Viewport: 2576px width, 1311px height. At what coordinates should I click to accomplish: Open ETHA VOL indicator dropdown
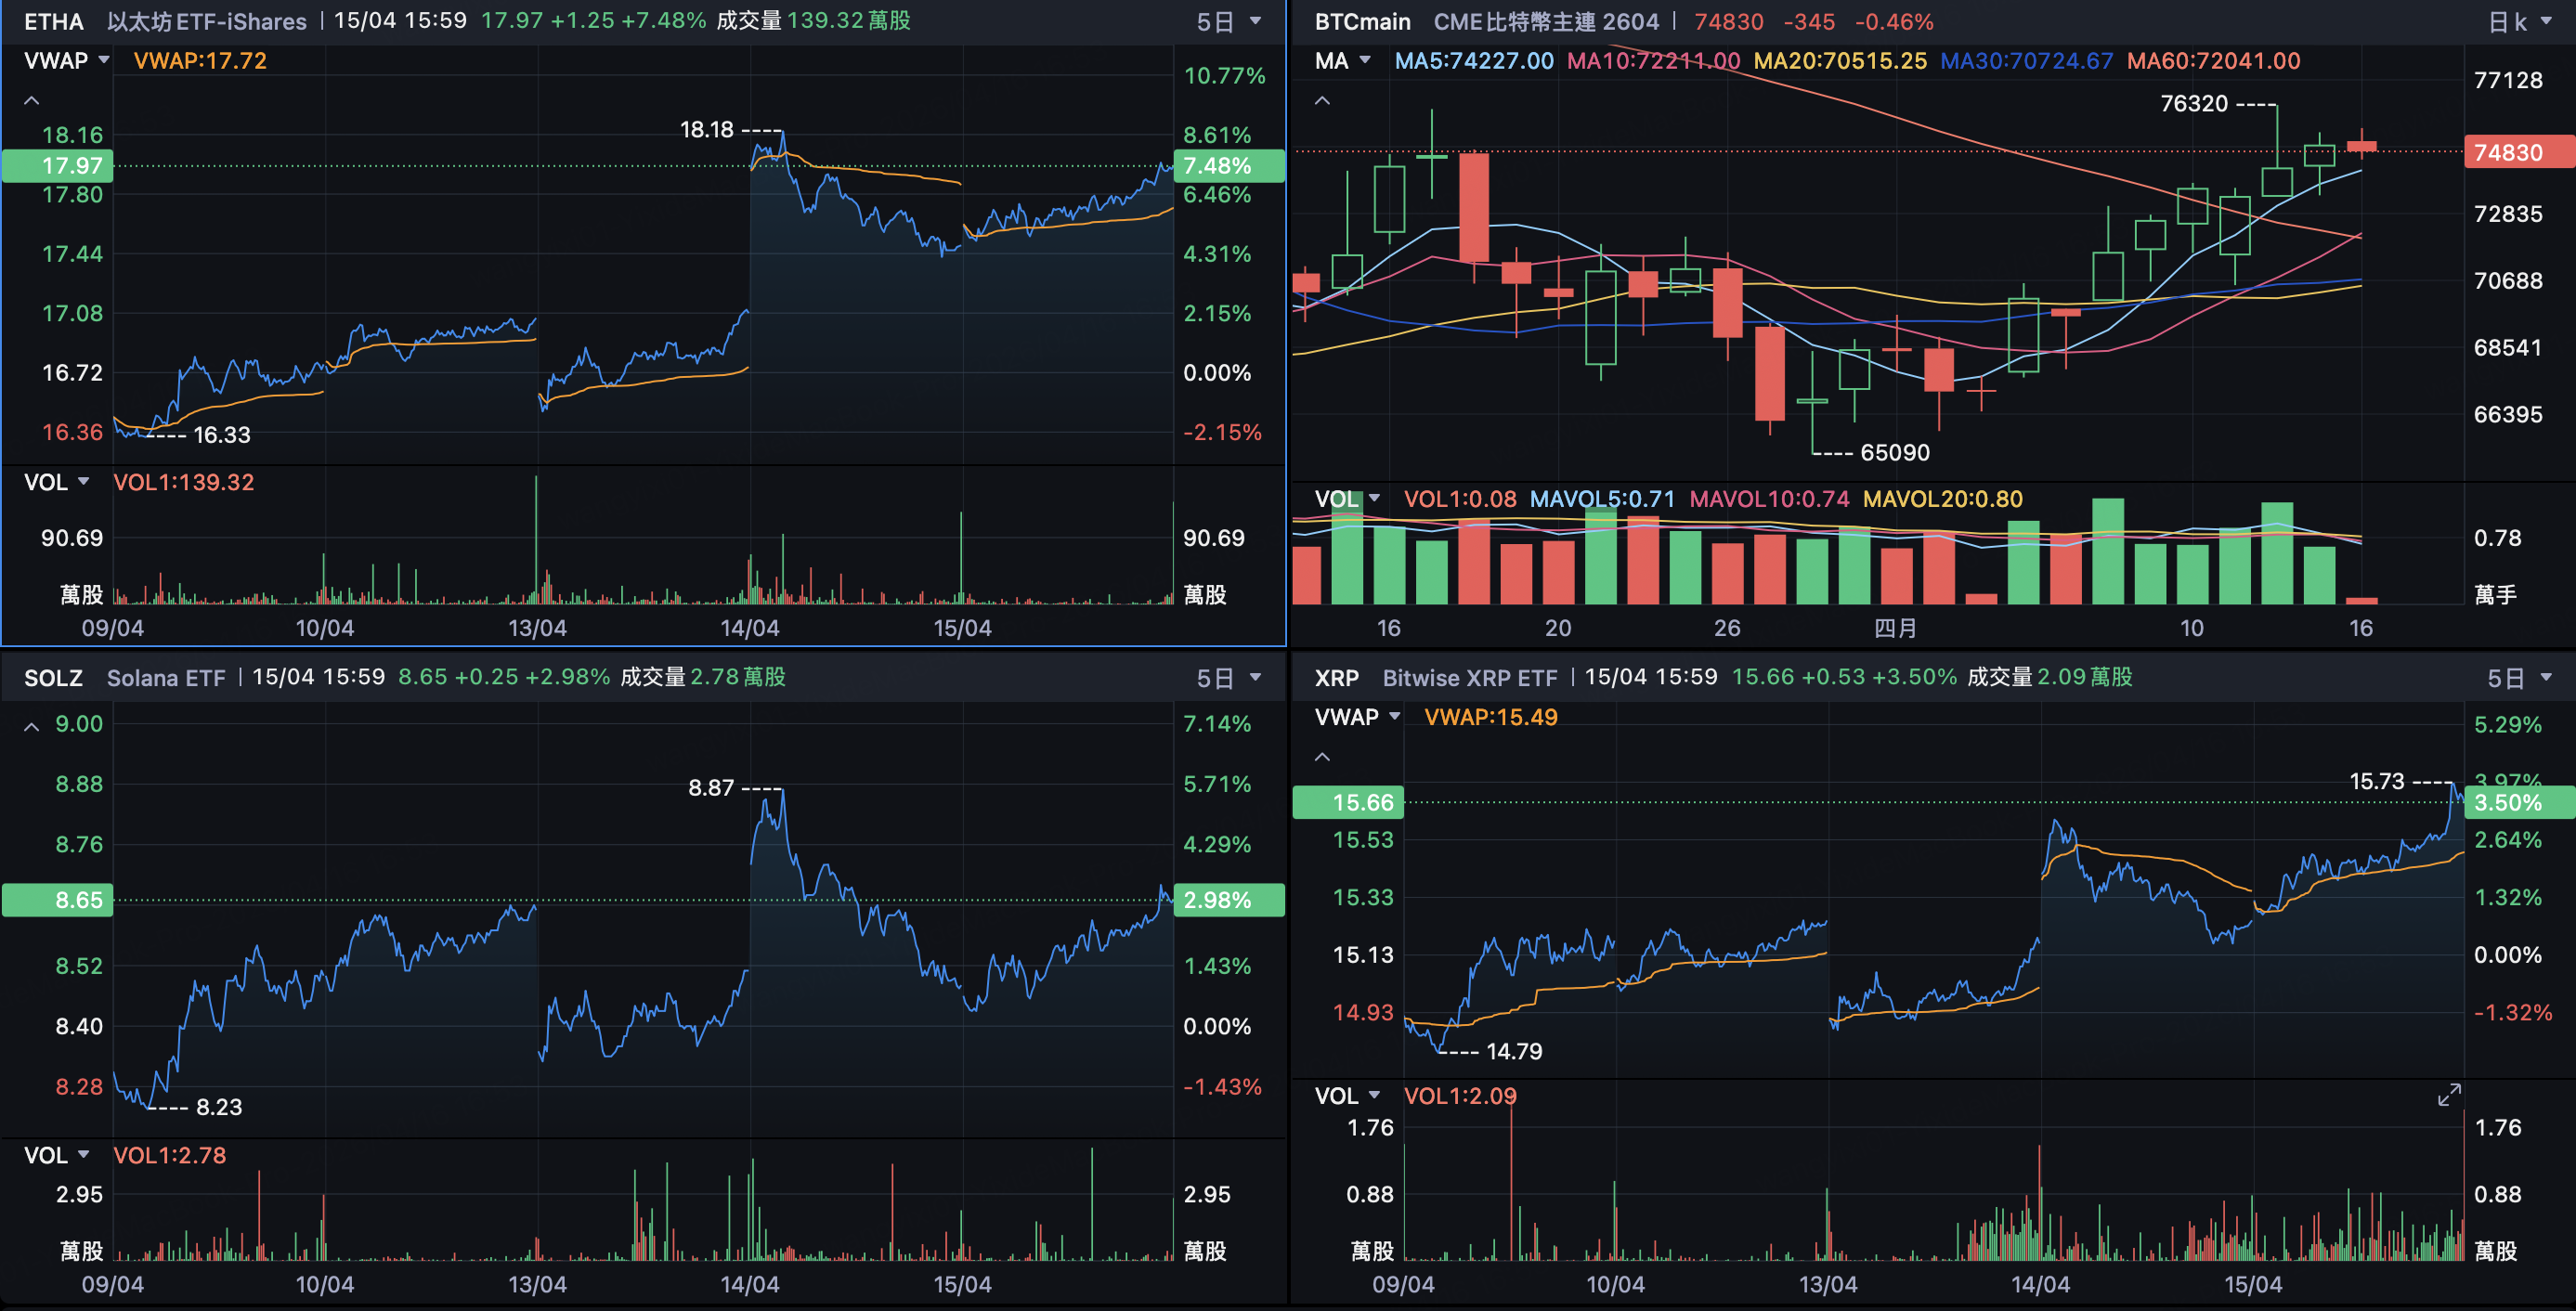[x=84, y=482]
